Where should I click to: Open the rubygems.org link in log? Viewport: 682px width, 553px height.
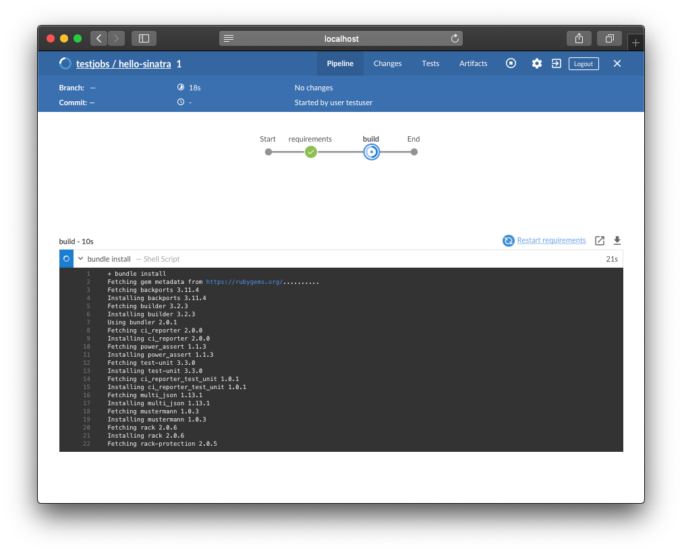point(244,282)
